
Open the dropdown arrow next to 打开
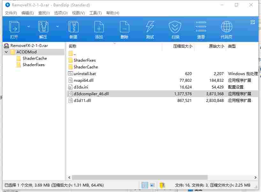(29, 27)
